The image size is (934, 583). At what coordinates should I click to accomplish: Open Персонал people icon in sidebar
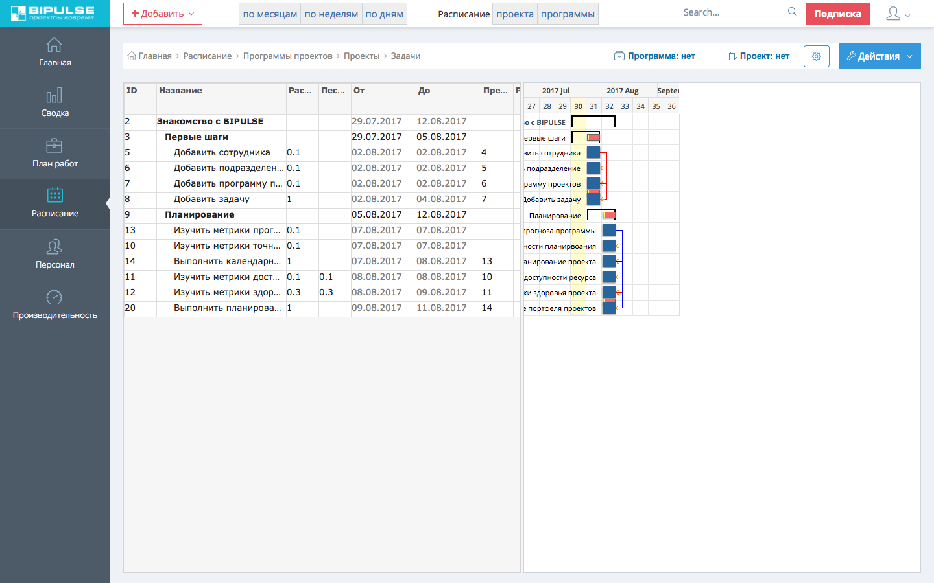[x=54, y=247]
